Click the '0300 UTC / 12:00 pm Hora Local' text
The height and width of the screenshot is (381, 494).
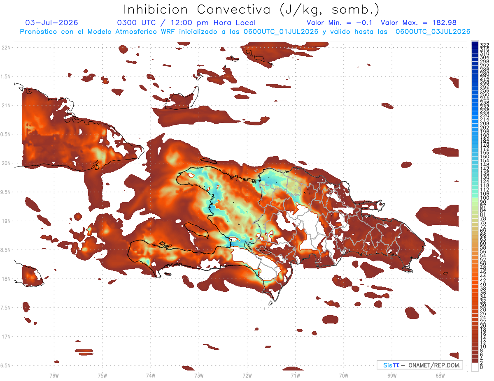pyautogui.click(x=186, y=23)
